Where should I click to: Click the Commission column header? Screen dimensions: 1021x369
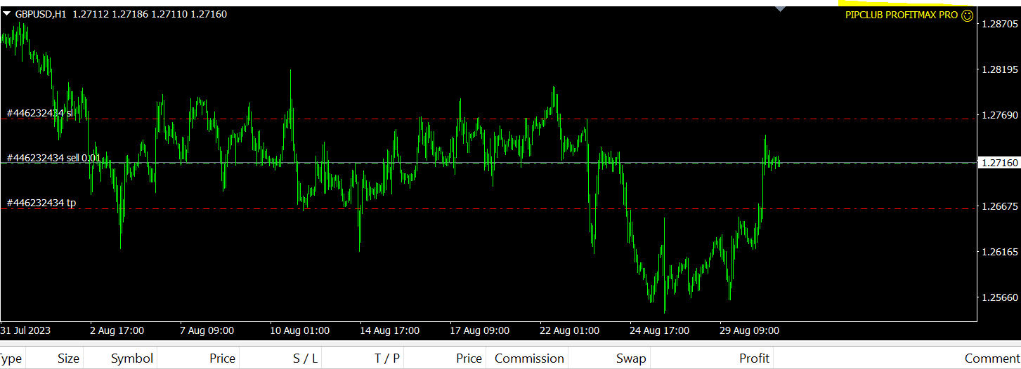point(528,358)
